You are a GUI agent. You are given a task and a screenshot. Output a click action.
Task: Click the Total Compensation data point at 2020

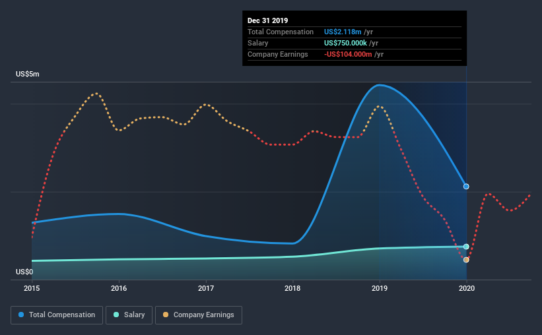(x=466, y=187)
